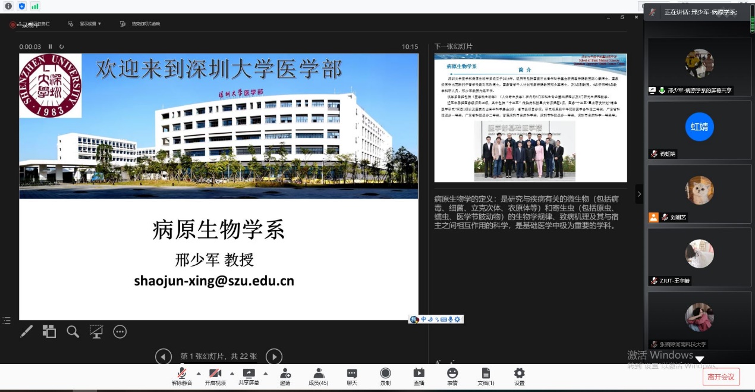Screen dimensions: 755x392
Task: Open the 聊天 chat panel
Action: coord(352,377)
